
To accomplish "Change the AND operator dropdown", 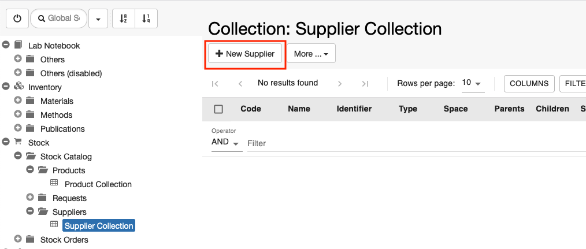I will (x=225, y=143).
